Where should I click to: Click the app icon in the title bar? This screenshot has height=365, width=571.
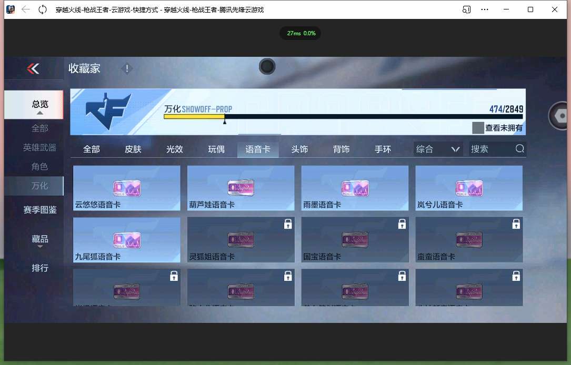(11, 9)
